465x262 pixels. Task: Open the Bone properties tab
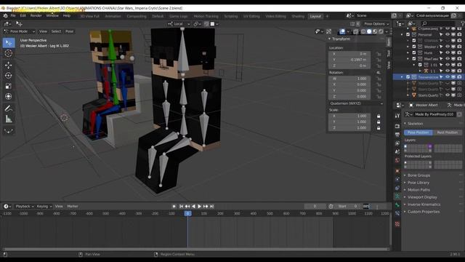coord(397,205)
